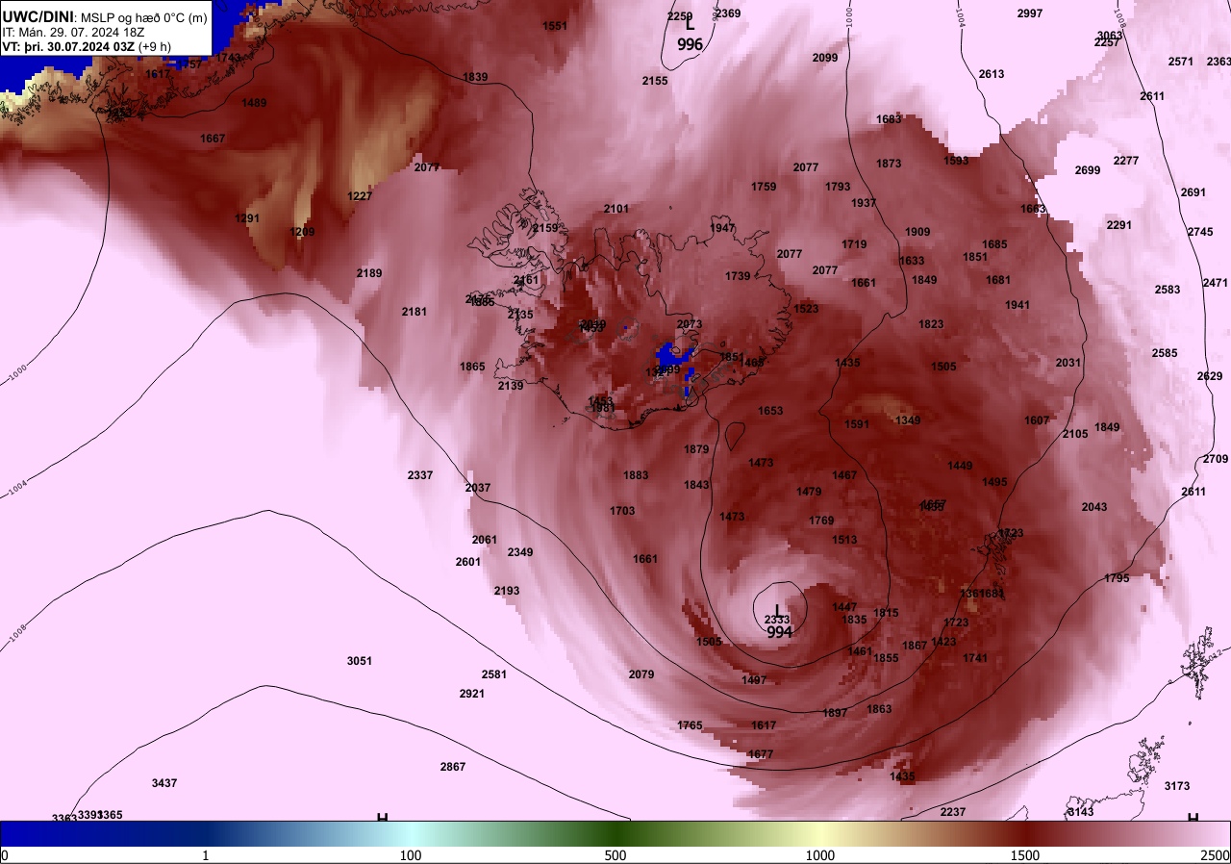The height and width of the screenshot is (864, 1231).
Task: Click the height value 1839
Action: click(475, 77)
